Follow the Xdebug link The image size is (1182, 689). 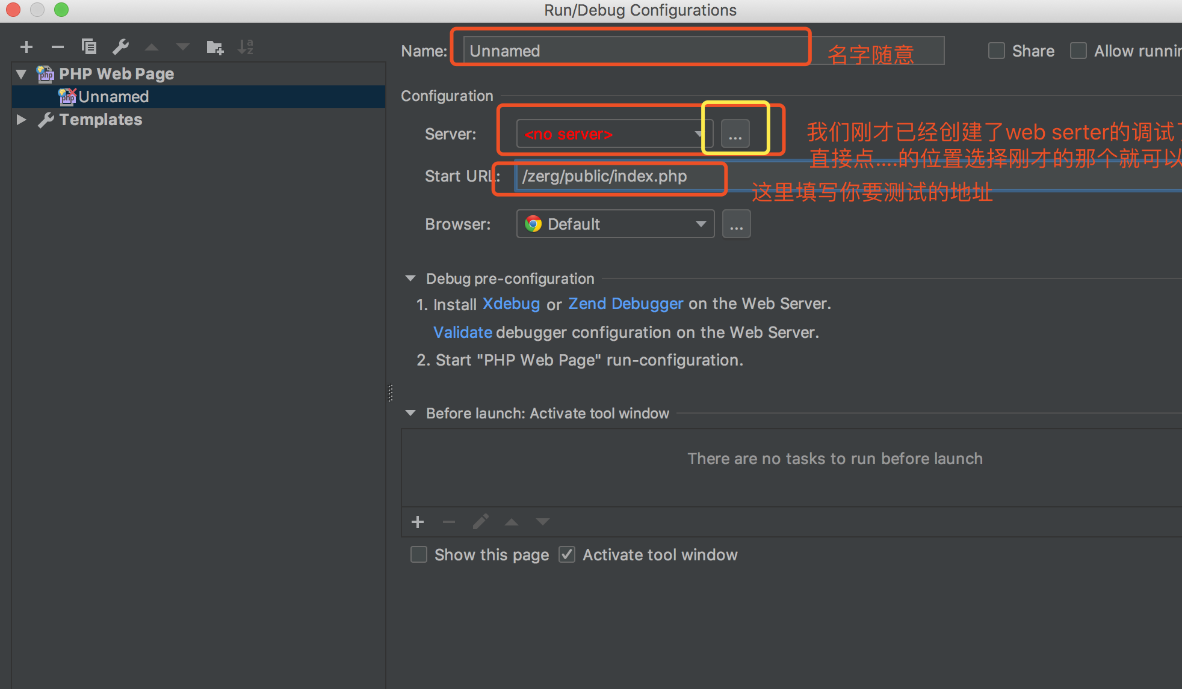(x=512, y=304)
